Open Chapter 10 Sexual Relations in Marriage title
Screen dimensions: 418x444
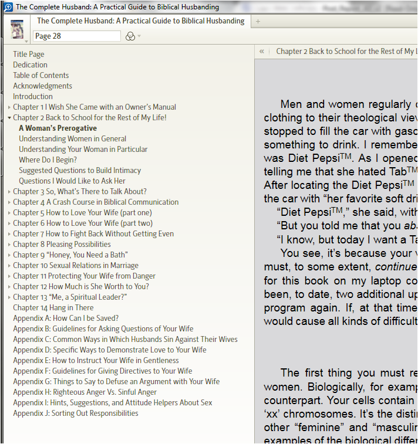(76, 266)
